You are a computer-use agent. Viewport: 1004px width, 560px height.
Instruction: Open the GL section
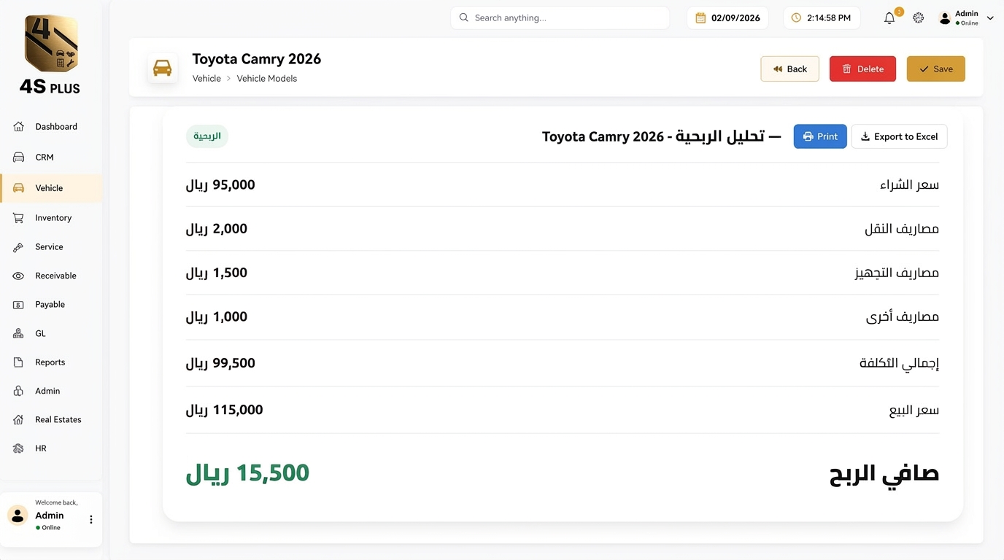click(51, 333)
